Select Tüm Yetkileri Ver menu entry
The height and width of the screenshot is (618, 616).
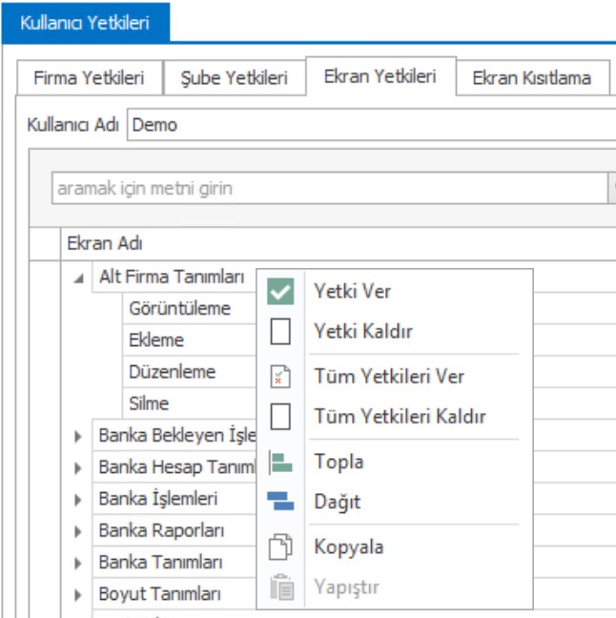[395, 377]
